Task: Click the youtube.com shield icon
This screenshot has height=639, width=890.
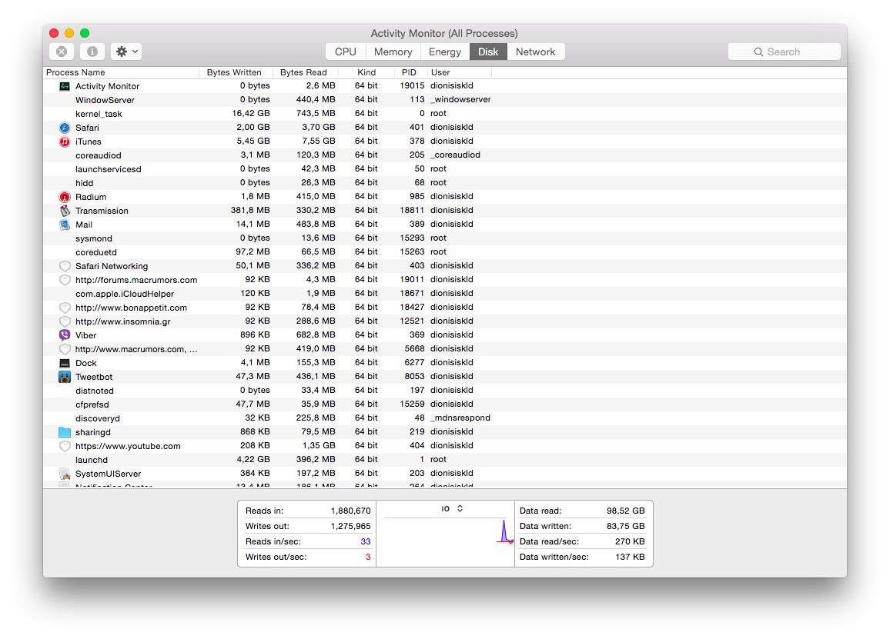Action: (x=65, y=446)
